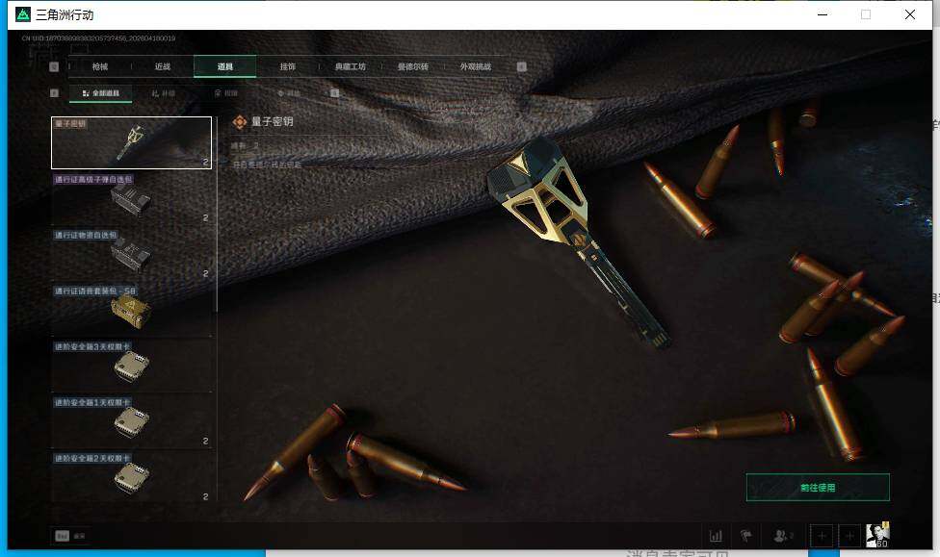Screen dimensions: 940x557
Task: Select the fourth sub-tab with the diamond icon
Action: (x=288, y=93)
